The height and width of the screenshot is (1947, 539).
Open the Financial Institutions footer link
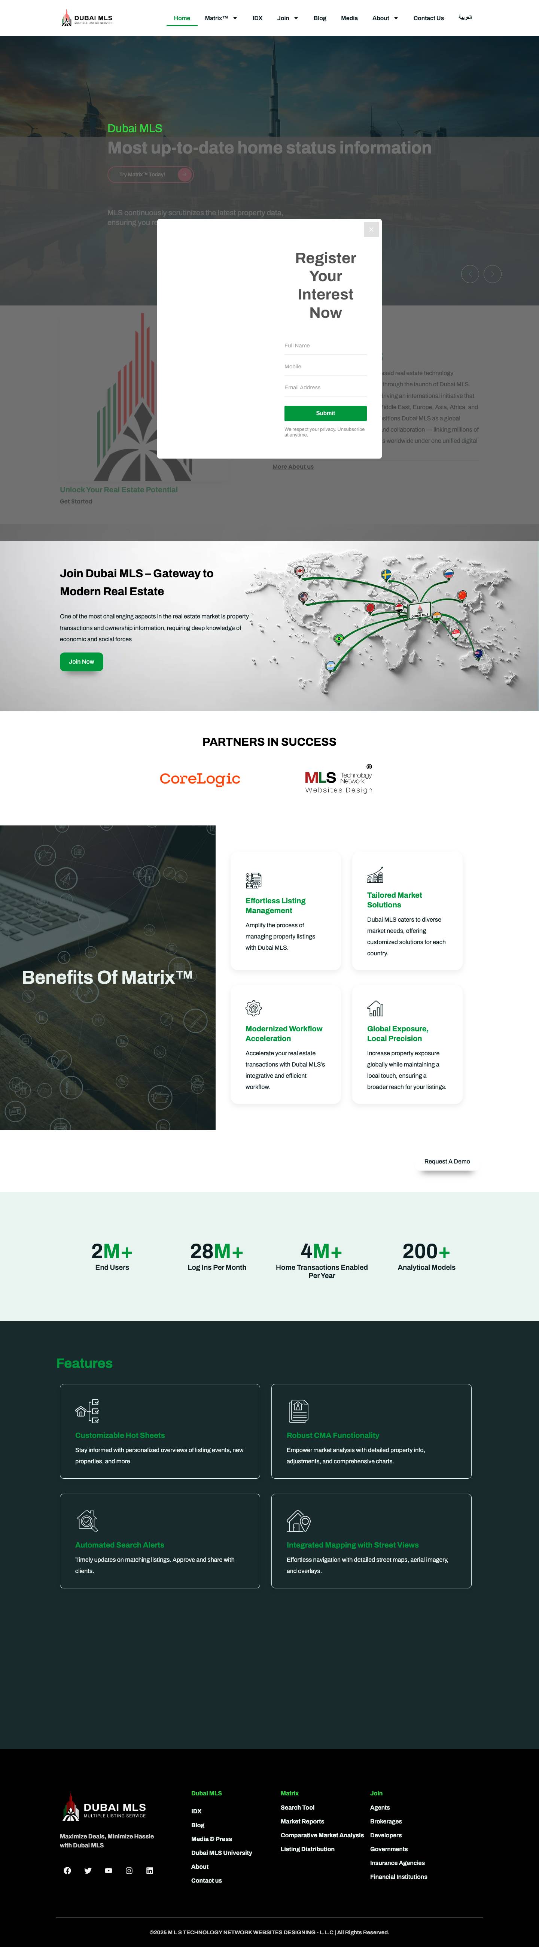[399, 1877]
